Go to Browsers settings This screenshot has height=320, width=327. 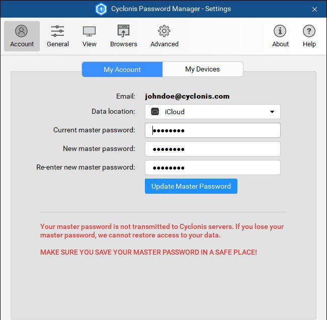pyautogui.click(x=124, y=36)
